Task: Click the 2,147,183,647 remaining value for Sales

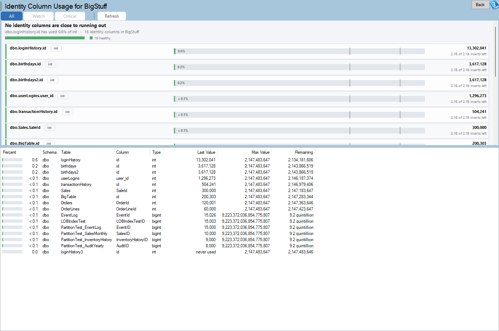Action: pyautogui.click(x=300, y=191)
